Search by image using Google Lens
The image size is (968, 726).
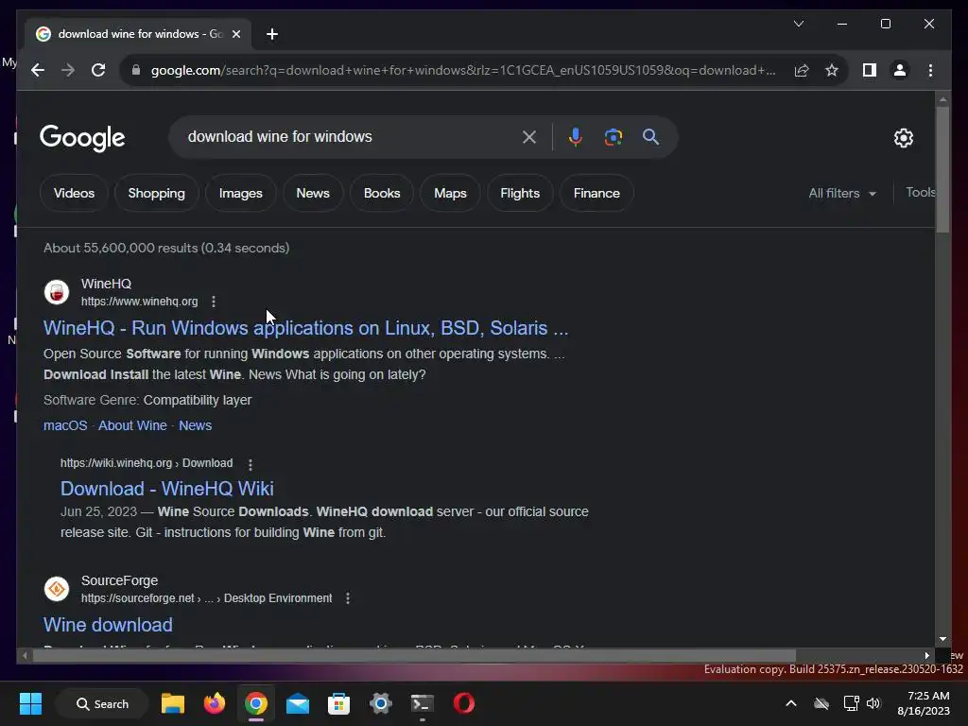pos(613,137)
